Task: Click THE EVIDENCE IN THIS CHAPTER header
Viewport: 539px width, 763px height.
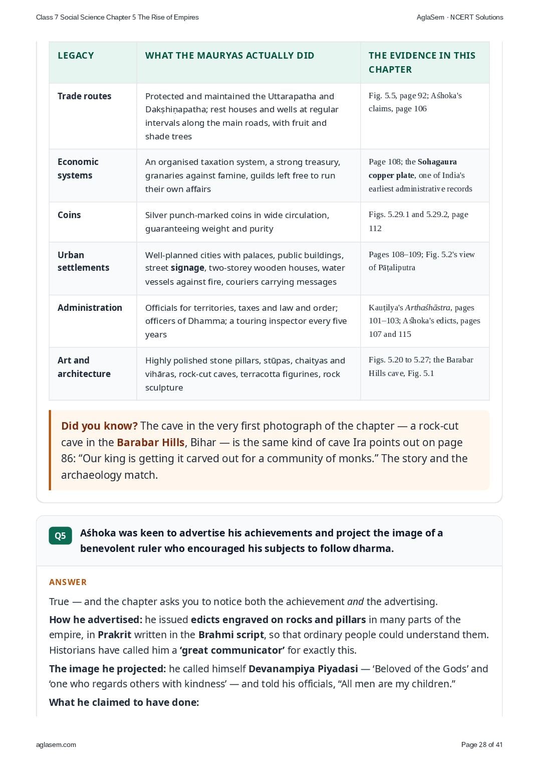Action: pyautogui.click(x=422, y=63)
